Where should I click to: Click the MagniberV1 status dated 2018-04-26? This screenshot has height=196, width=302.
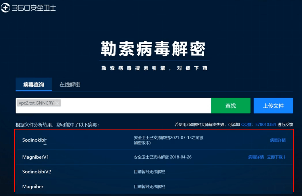163,157
